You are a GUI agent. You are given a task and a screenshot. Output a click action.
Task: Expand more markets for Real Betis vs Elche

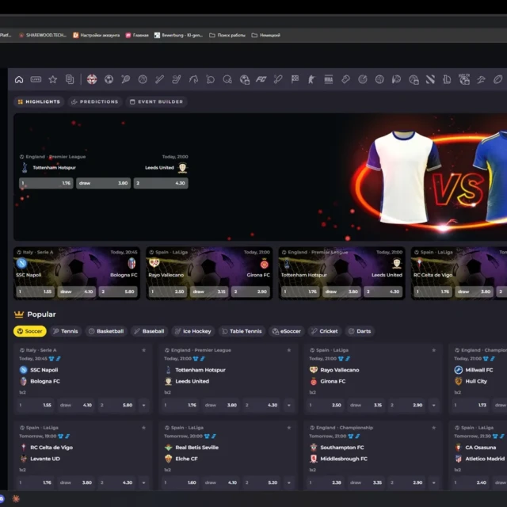(x=289, y=482)
